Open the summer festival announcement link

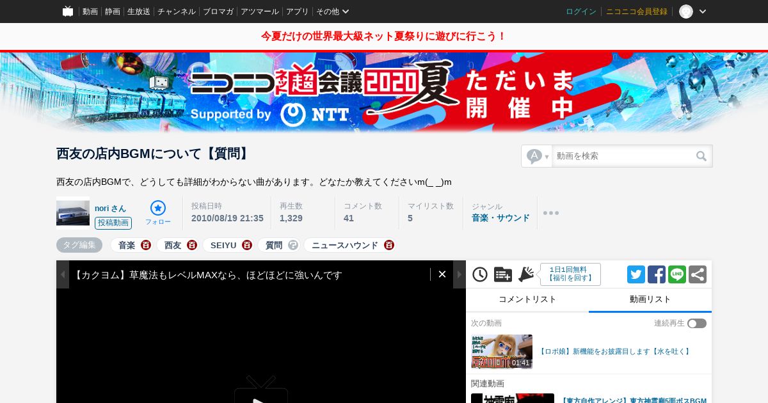click(x=384, y=36)
